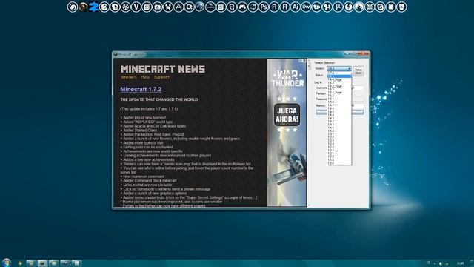The image size is (474, 267).
Task: Select version 1.5.2 in the dropdown list
Action: click(339, 96)
